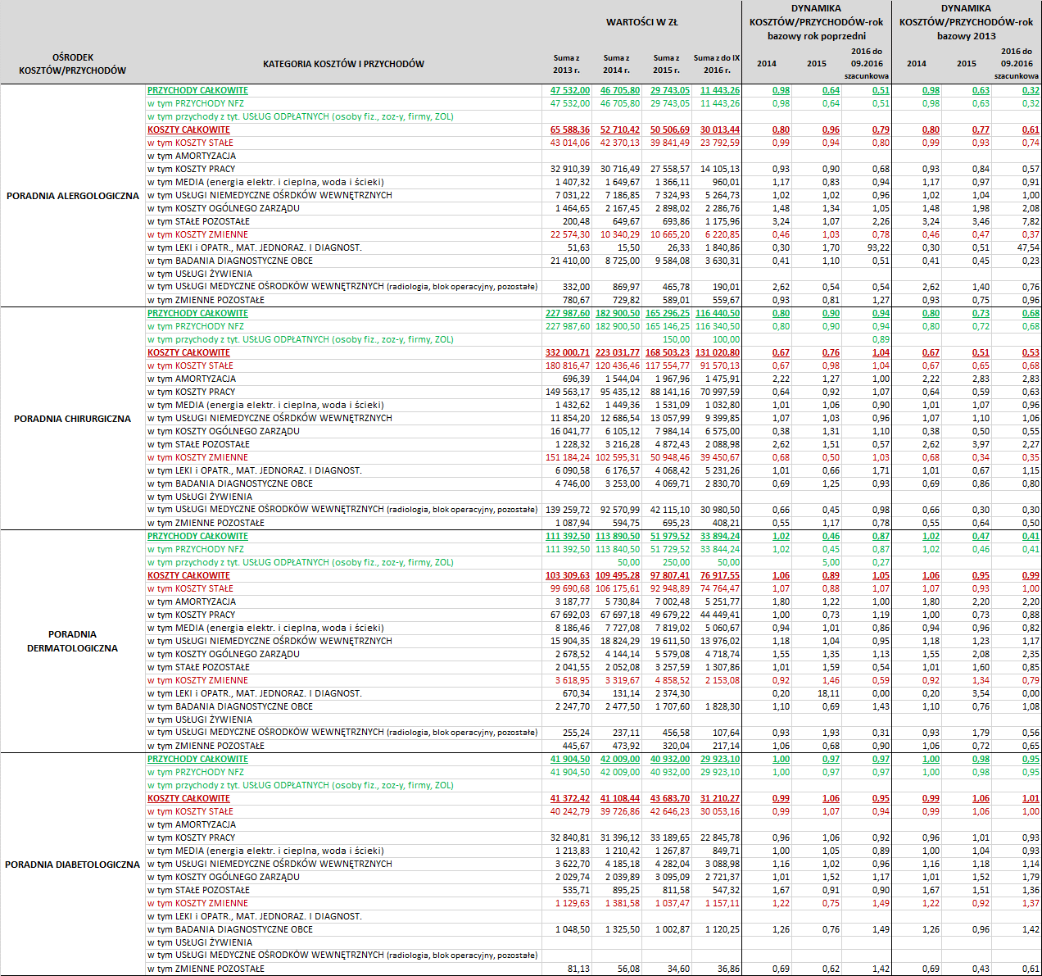Select the value '50 506,69'

669,129
